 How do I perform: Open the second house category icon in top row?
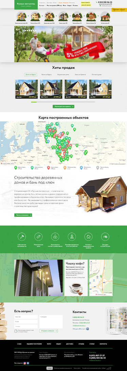coord(35,16)
